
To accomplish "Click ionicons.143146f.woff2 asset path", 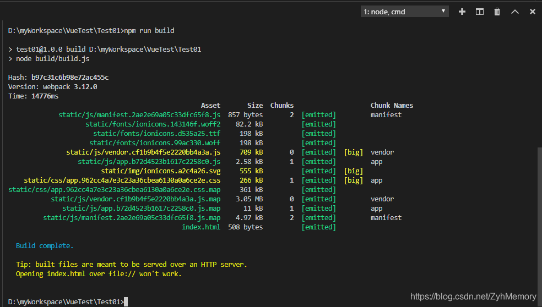I will [153, 124].
